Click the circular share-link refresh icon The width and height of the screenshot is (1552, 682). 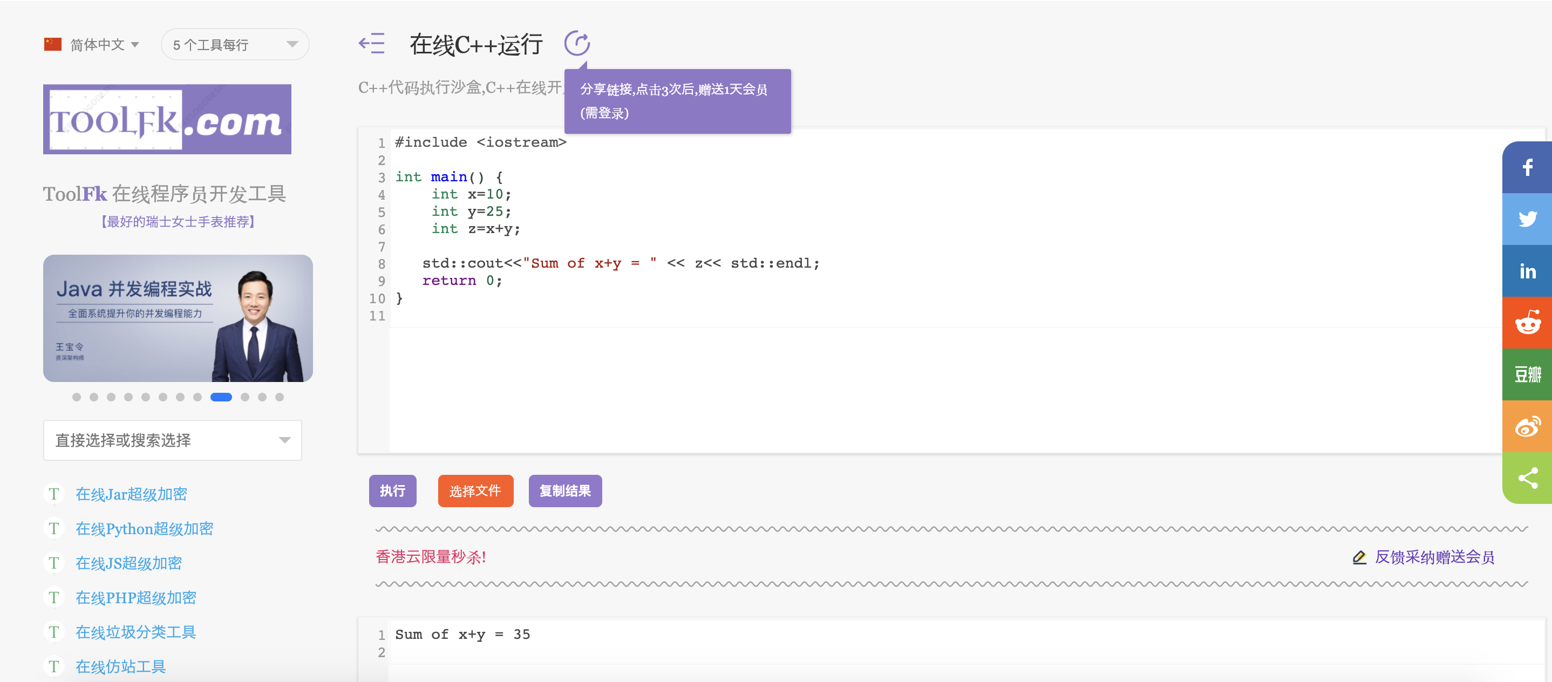[576, 43]
